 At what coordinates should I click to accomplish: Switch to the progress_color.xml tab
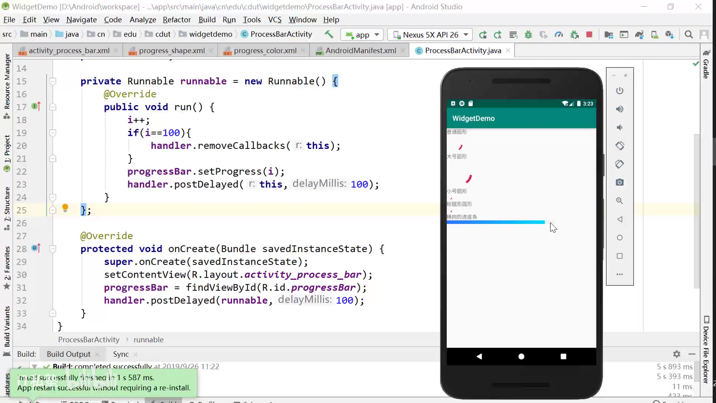[265, 51]
